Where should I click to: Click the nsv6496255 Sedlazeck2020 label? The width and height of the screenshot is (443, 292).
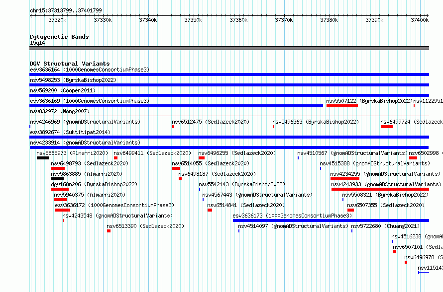click(237, 153)
